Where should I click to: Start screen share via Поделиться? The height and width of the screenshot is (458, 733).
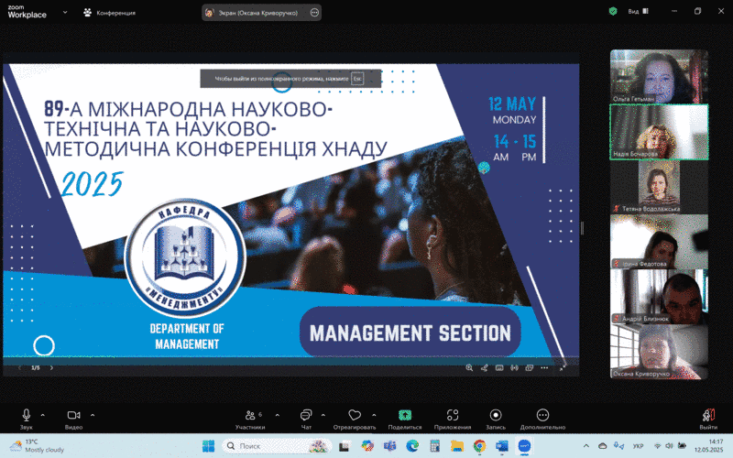[x=405, y=419]
